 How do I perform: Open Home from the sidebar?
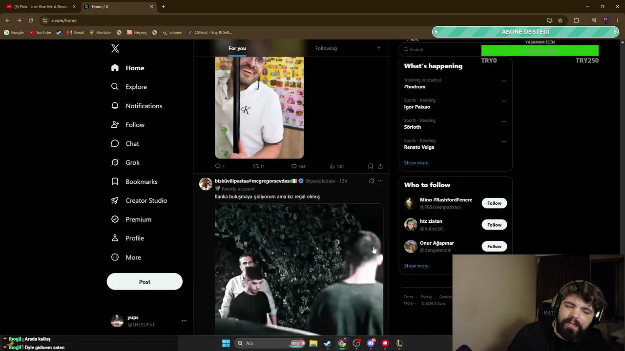[128, 68]
